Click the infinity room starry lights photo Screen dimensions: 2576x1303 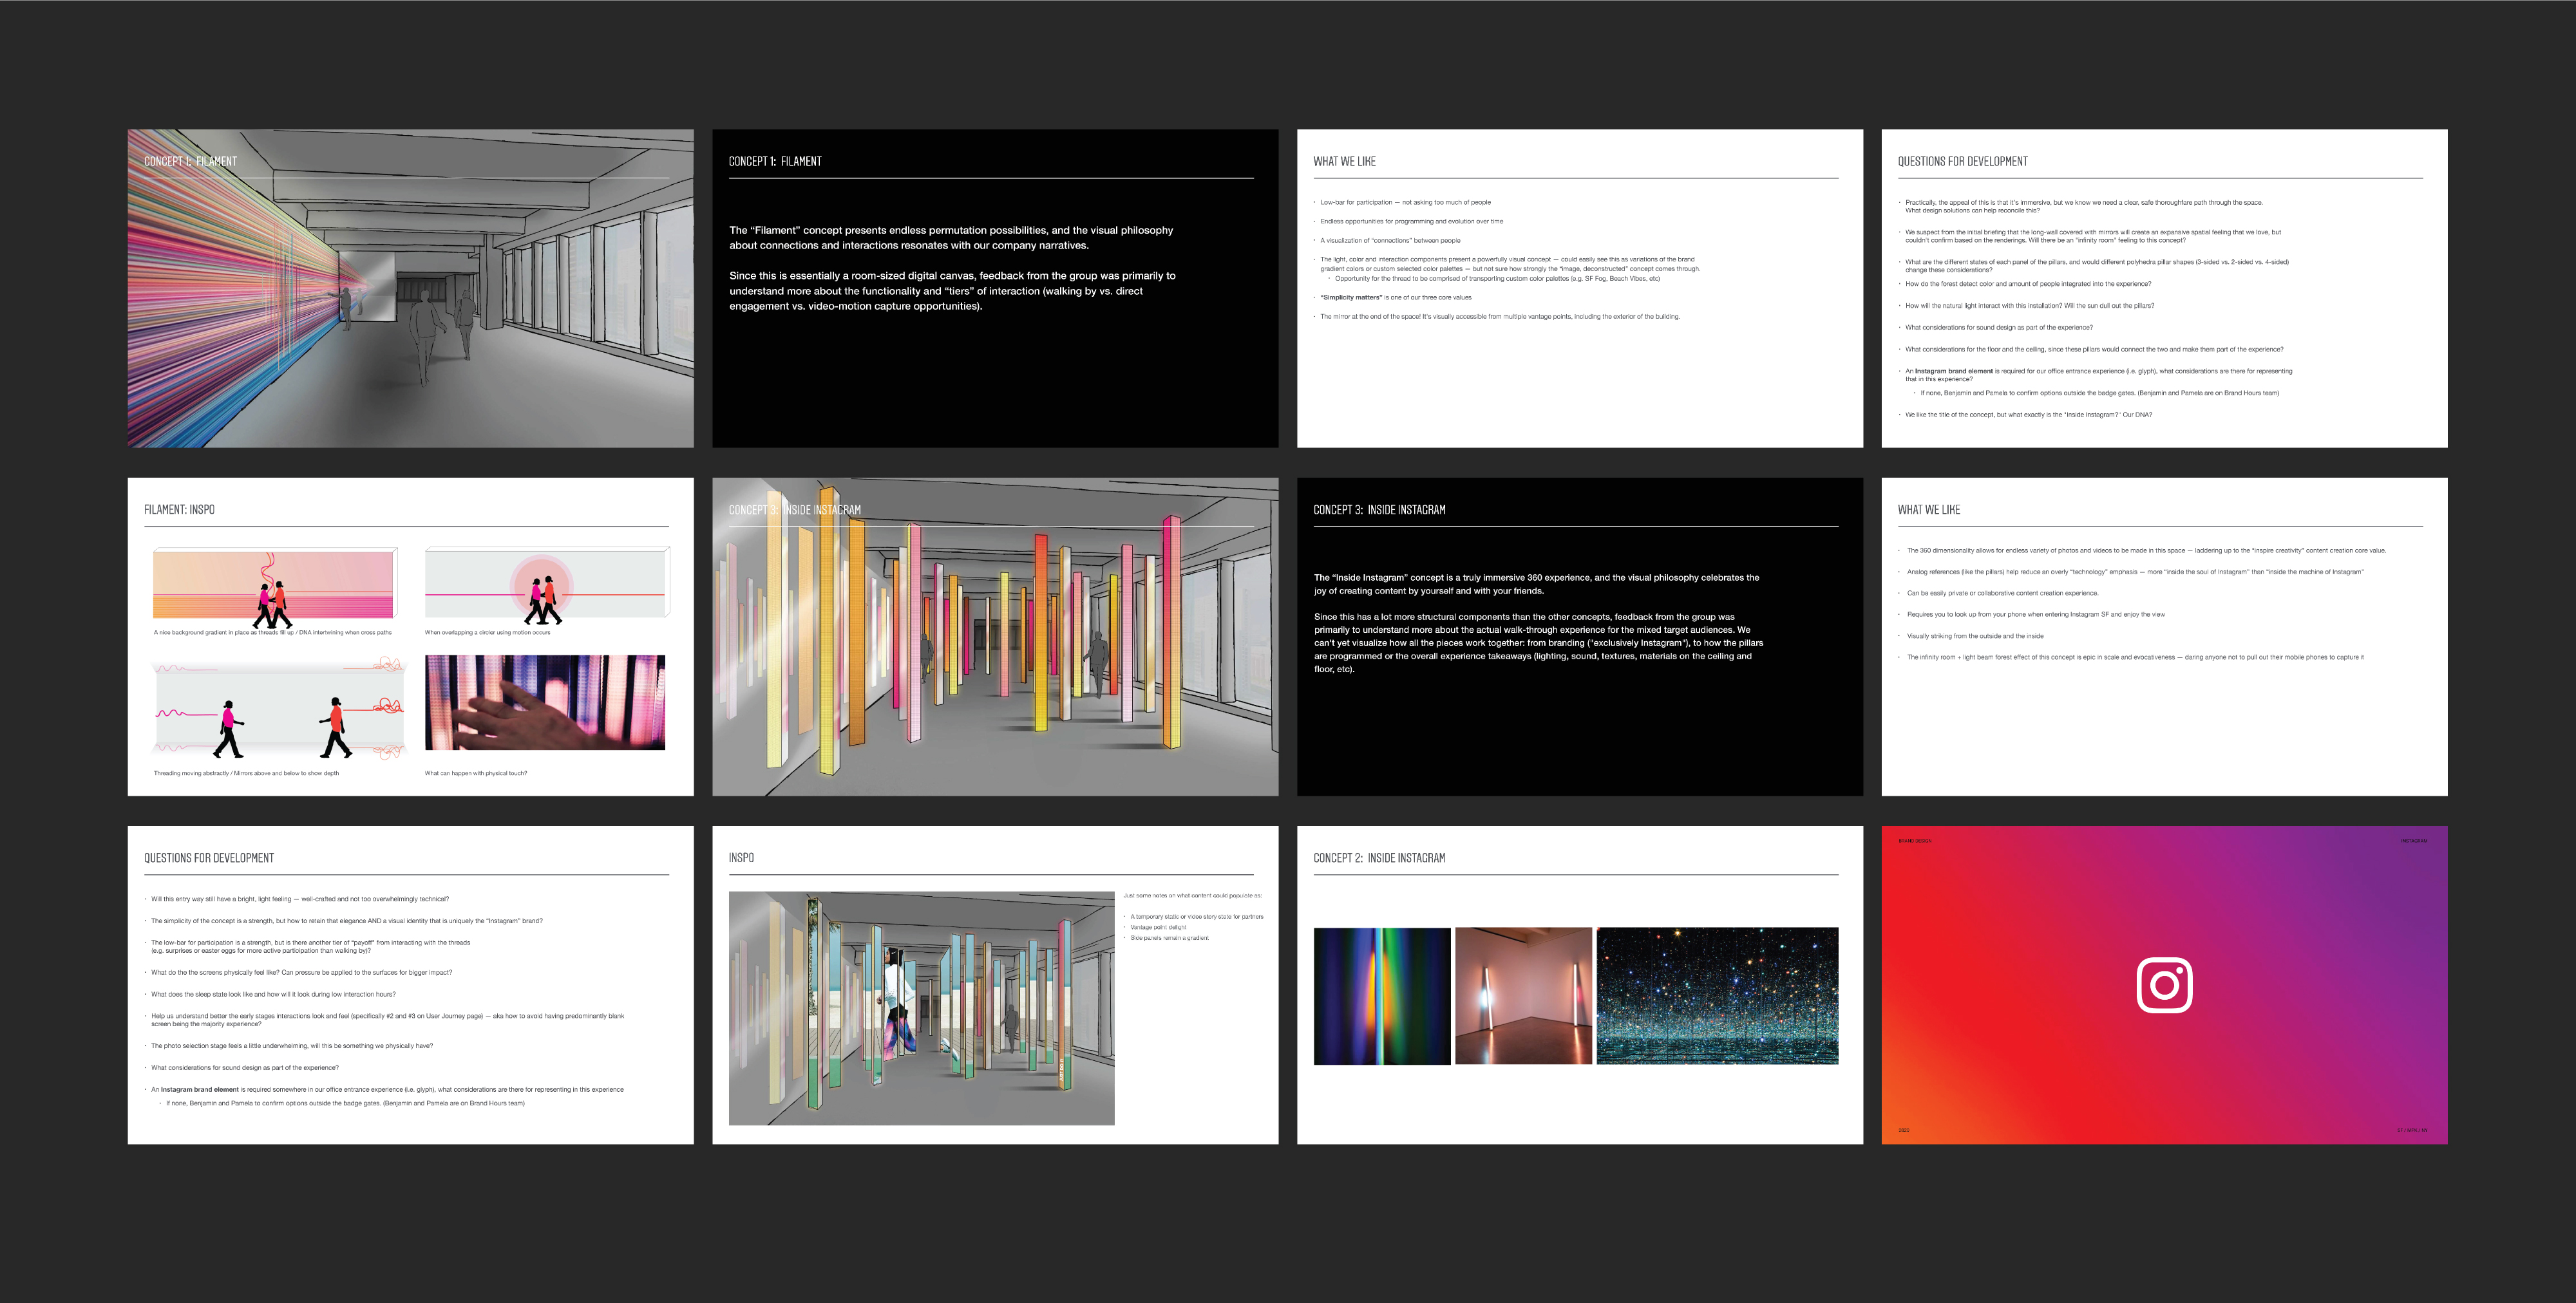(1717, 995)
